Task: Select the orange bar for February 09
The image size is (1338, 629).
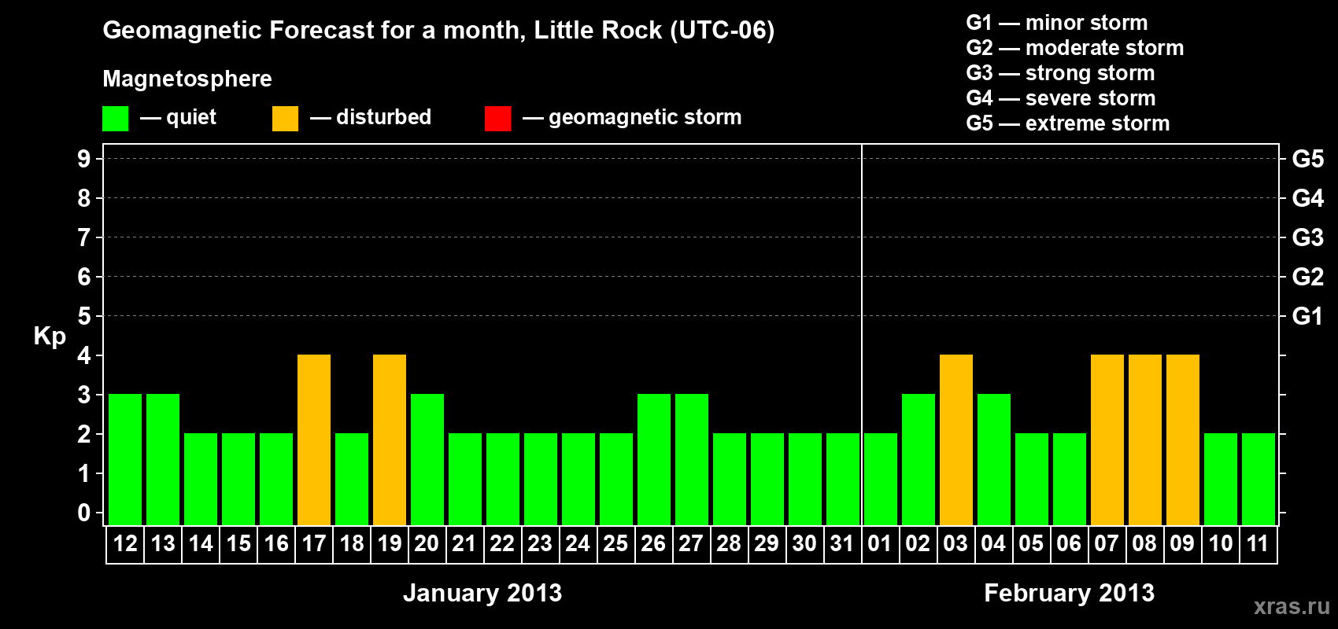Action: tap(1183, 440)
